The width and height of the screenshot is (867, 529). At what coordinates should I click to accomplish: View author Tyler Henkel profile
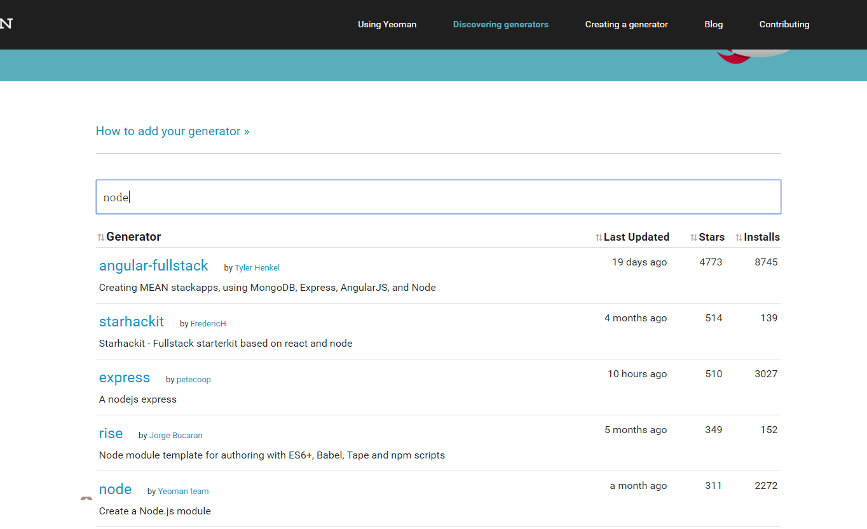pos(257,268)
